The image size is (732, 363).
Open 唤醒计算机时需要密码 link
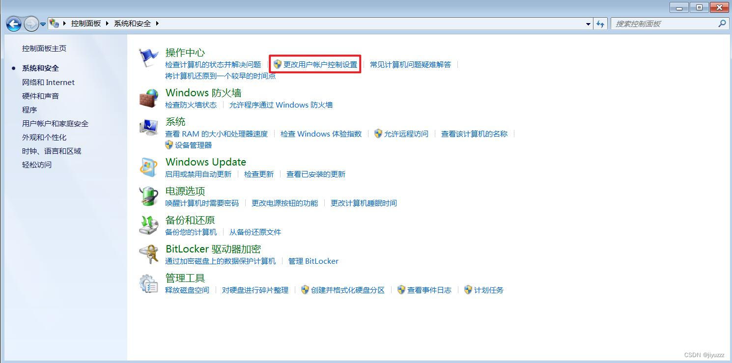pyautogui.click(x=202, y=203)
